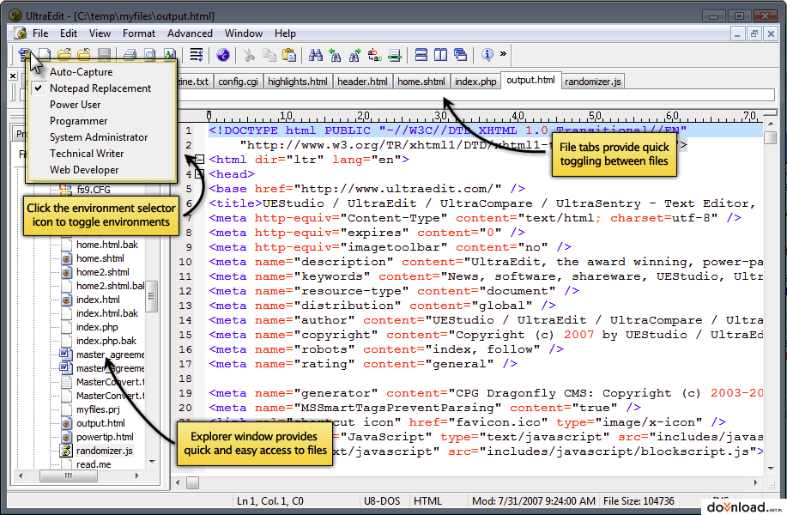This screenshot has width=787, height=515.
Task: Switch to header.html file tab
Action: click(x=362, y=82)
